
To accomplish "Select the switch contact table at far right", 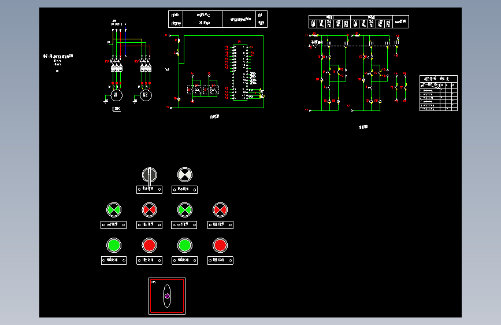I will tap(439, 93).
